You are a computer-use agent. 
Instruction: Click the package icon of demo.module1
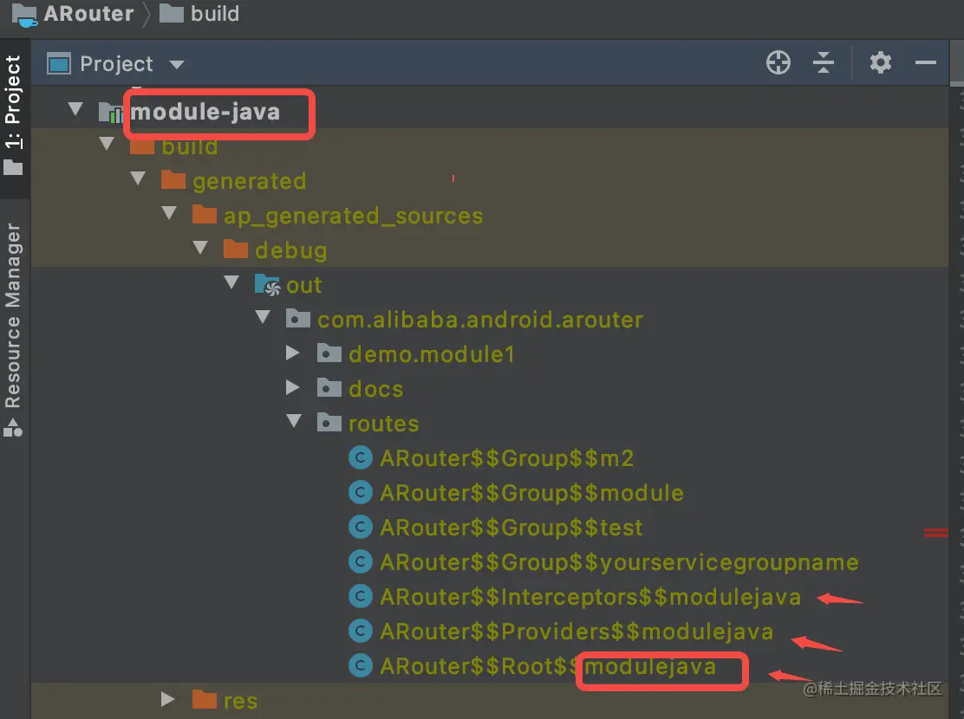[329, 353]
